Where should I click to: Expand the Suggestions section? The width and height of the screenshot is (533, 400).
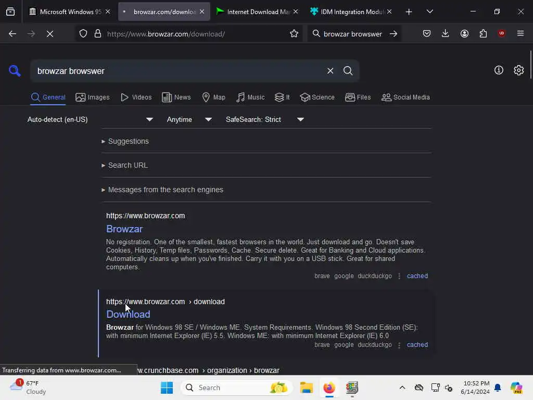(125, 141)
